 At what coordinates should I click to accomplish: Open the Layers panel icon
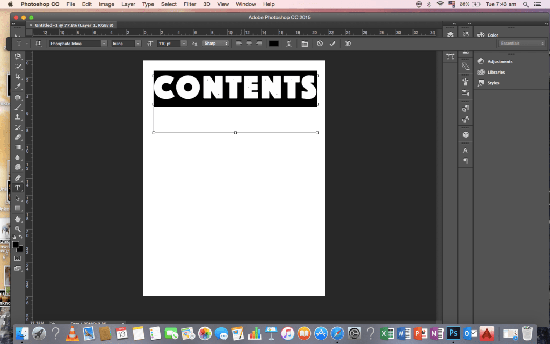pos(450,35)
